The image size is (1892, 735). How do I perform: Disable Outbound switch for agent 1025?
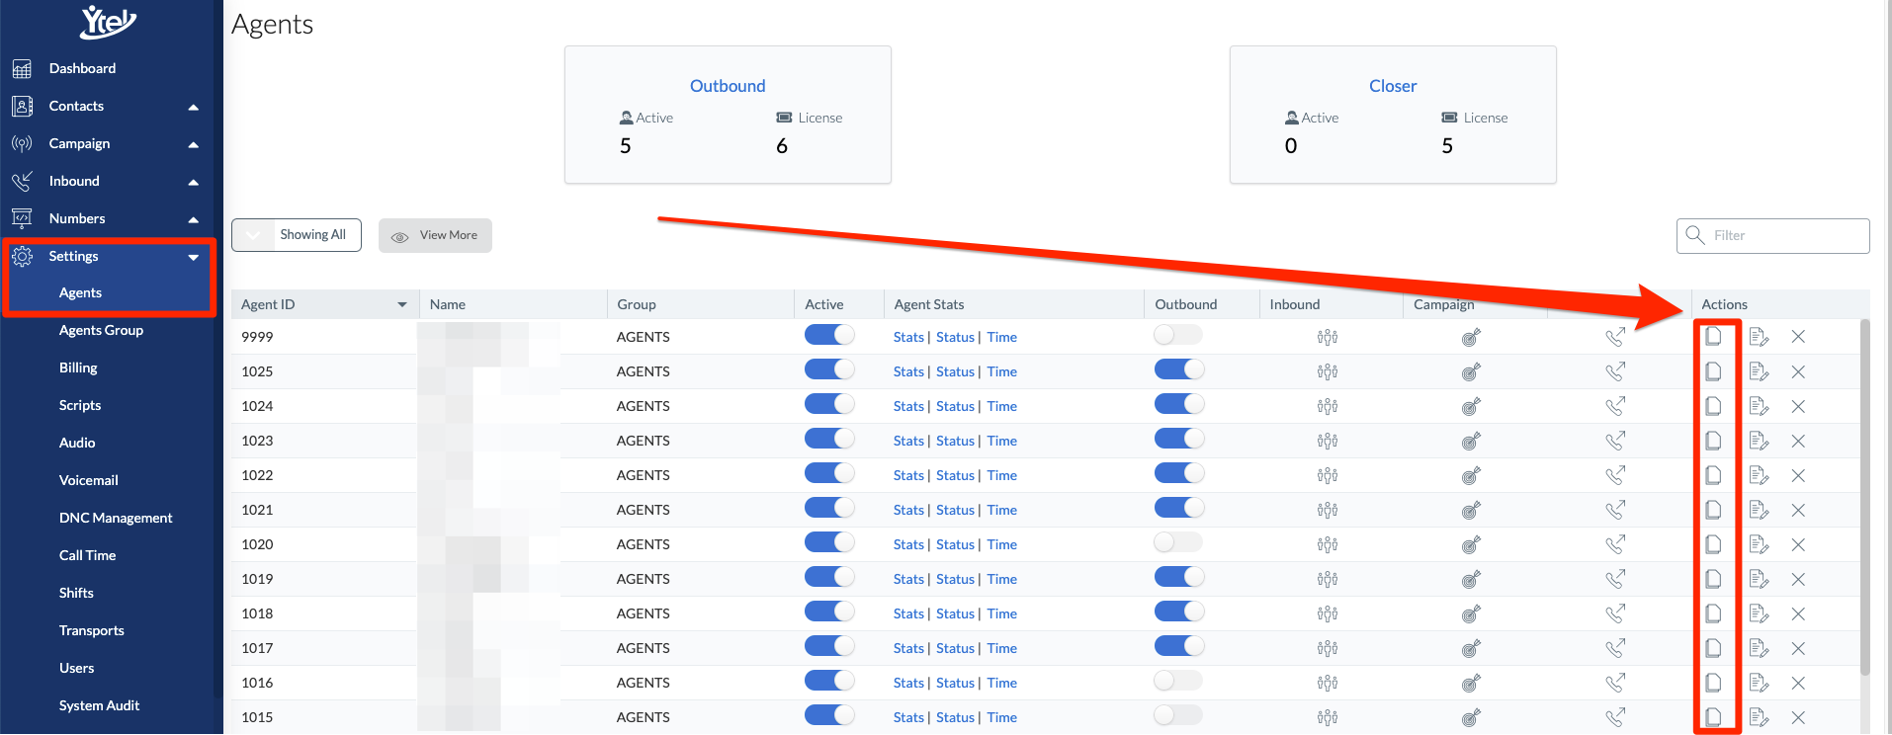click(x=1179, y=369)
